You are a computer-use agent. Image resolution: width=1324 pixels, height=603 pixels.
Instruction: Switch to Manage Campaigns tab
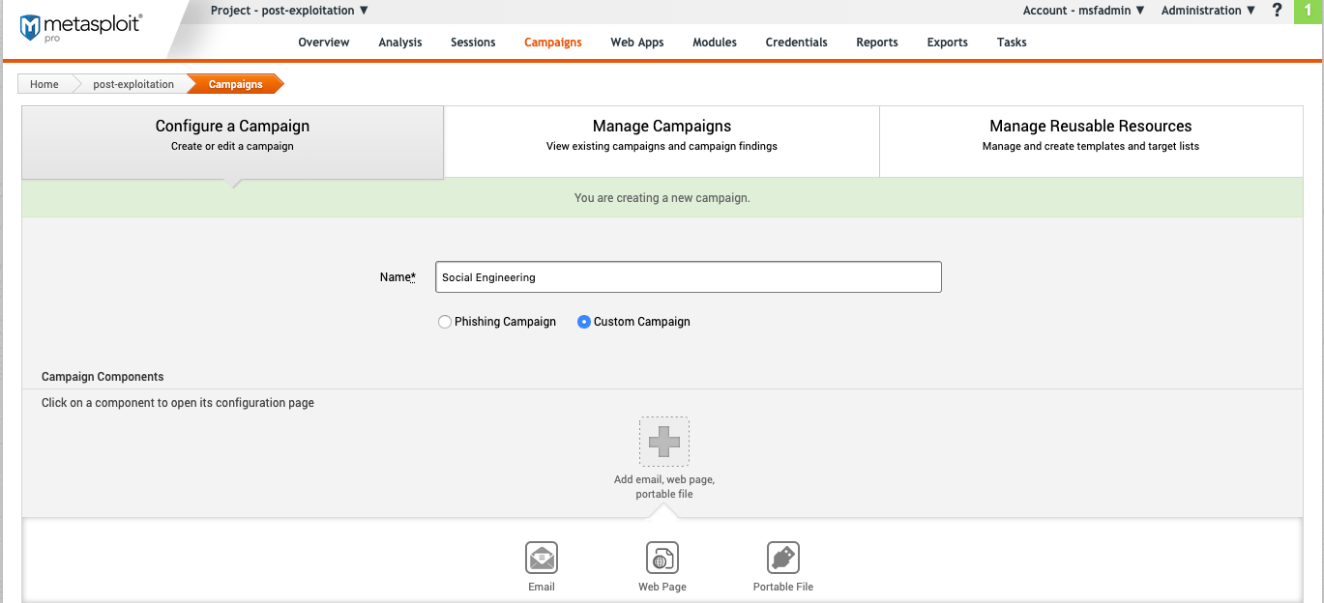pos(662,135)
